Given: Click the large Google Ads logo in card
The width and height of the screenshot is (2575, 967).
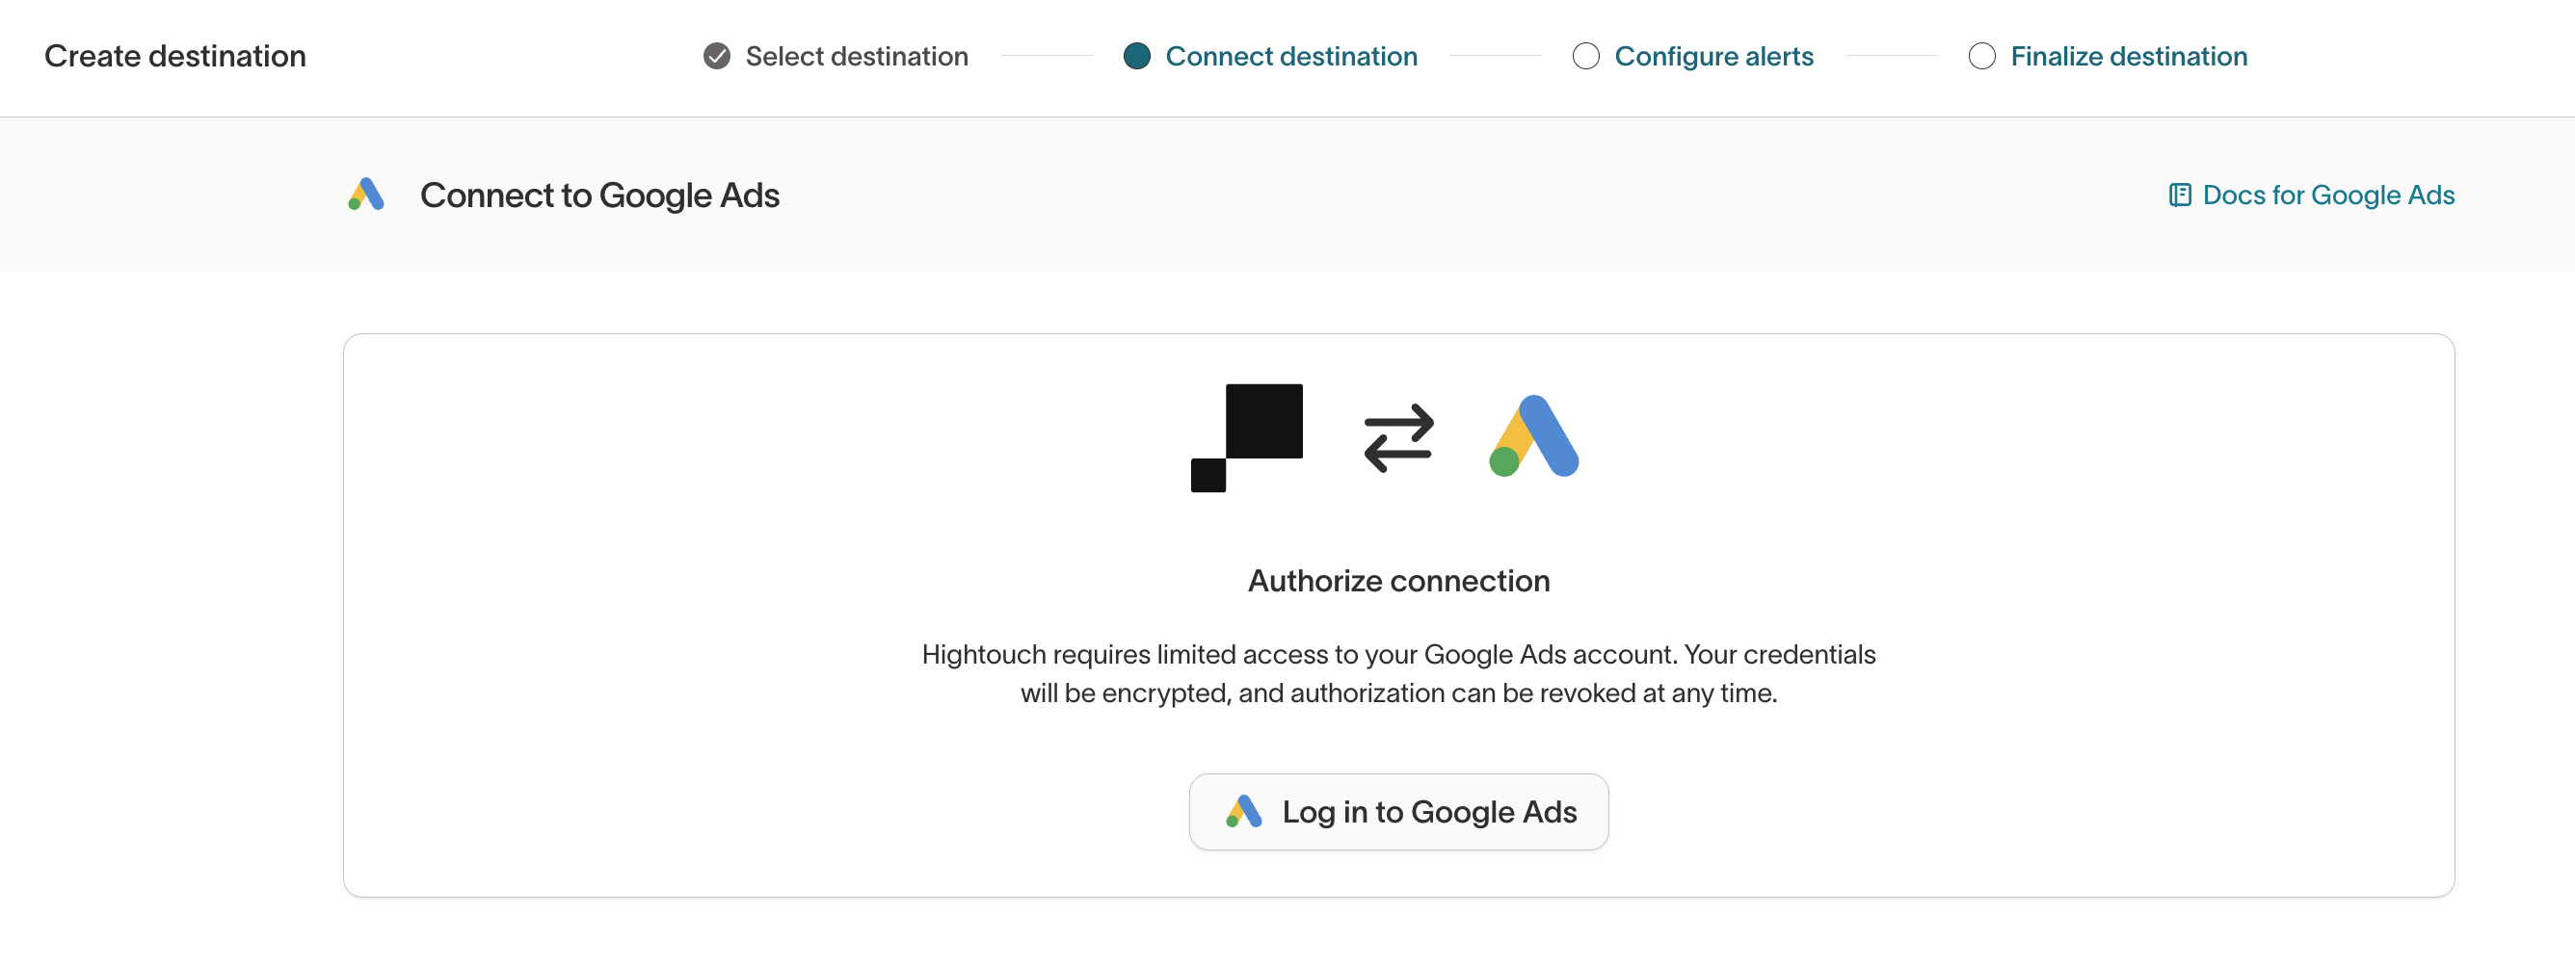Looking at the screenshot, I should [x=1533, y=437].
